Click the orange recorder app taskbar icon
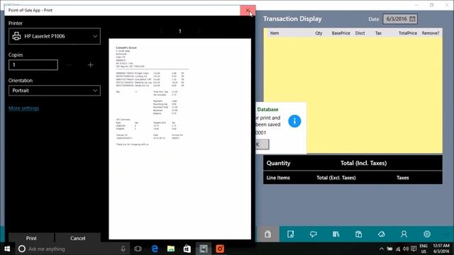 click(220, 249)
